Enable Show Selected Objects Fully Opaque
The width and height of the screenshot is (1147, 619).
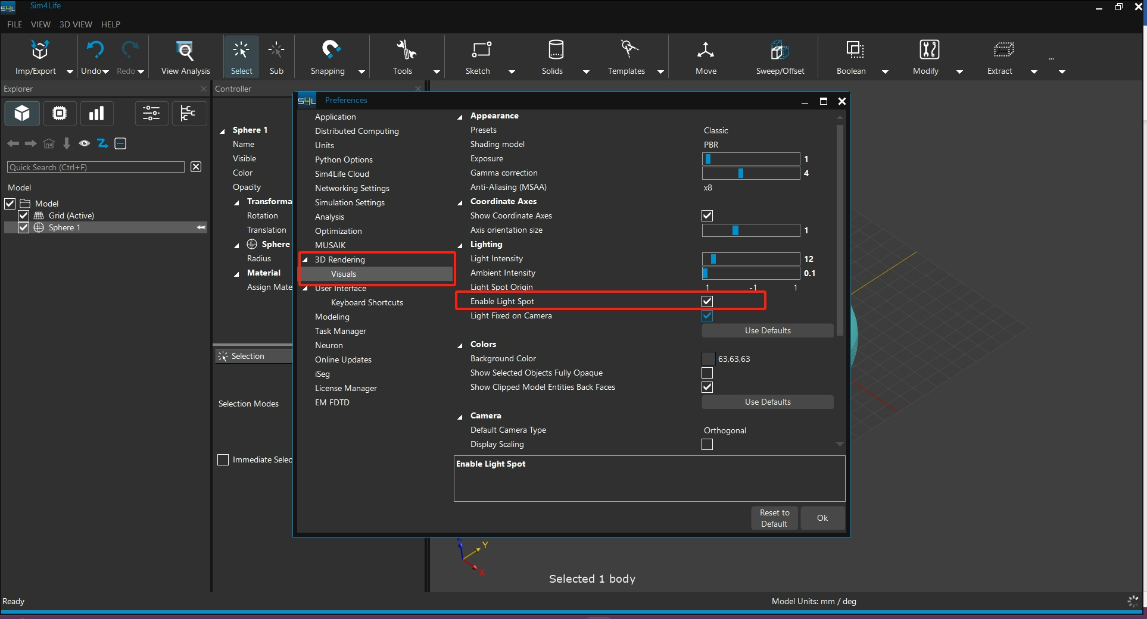[707, 373]
